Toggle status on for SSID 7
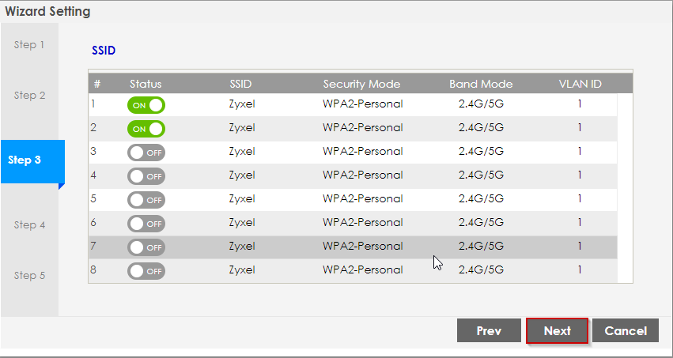Image resolution: width=673 pixels, height=358 pixels. click(x=146, y=247)
